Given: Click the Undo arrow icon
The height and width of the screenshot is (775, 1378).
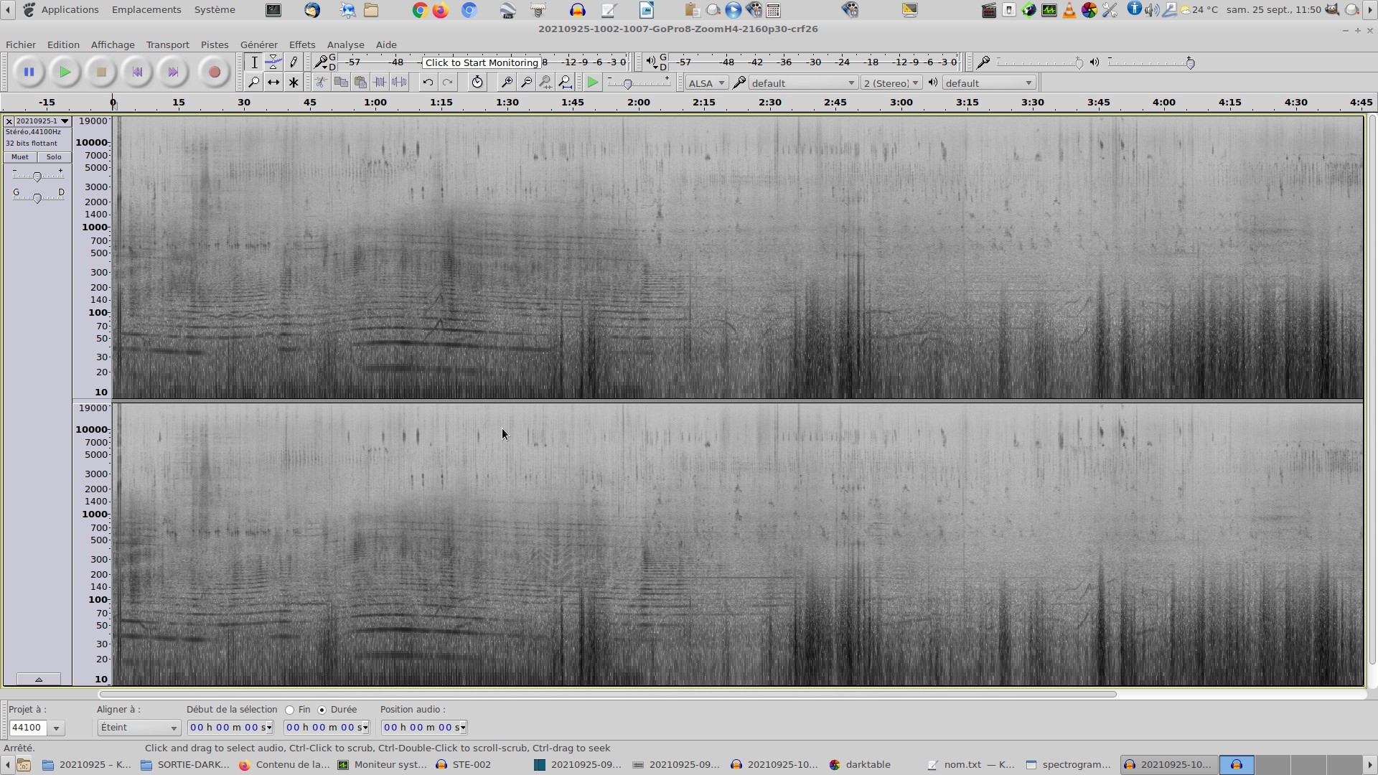Looking at the screenshot, I should coord(428,83).
